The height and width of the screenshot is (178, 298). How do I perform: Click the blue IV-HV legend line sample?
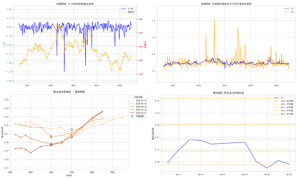coord(124,9)
